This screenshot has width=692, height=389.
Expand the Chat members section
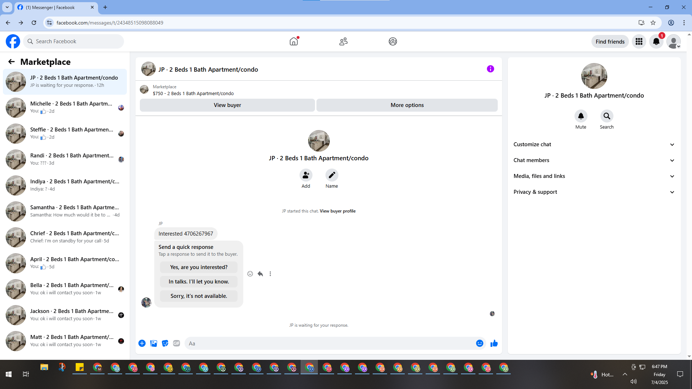(x=594, y=160)
